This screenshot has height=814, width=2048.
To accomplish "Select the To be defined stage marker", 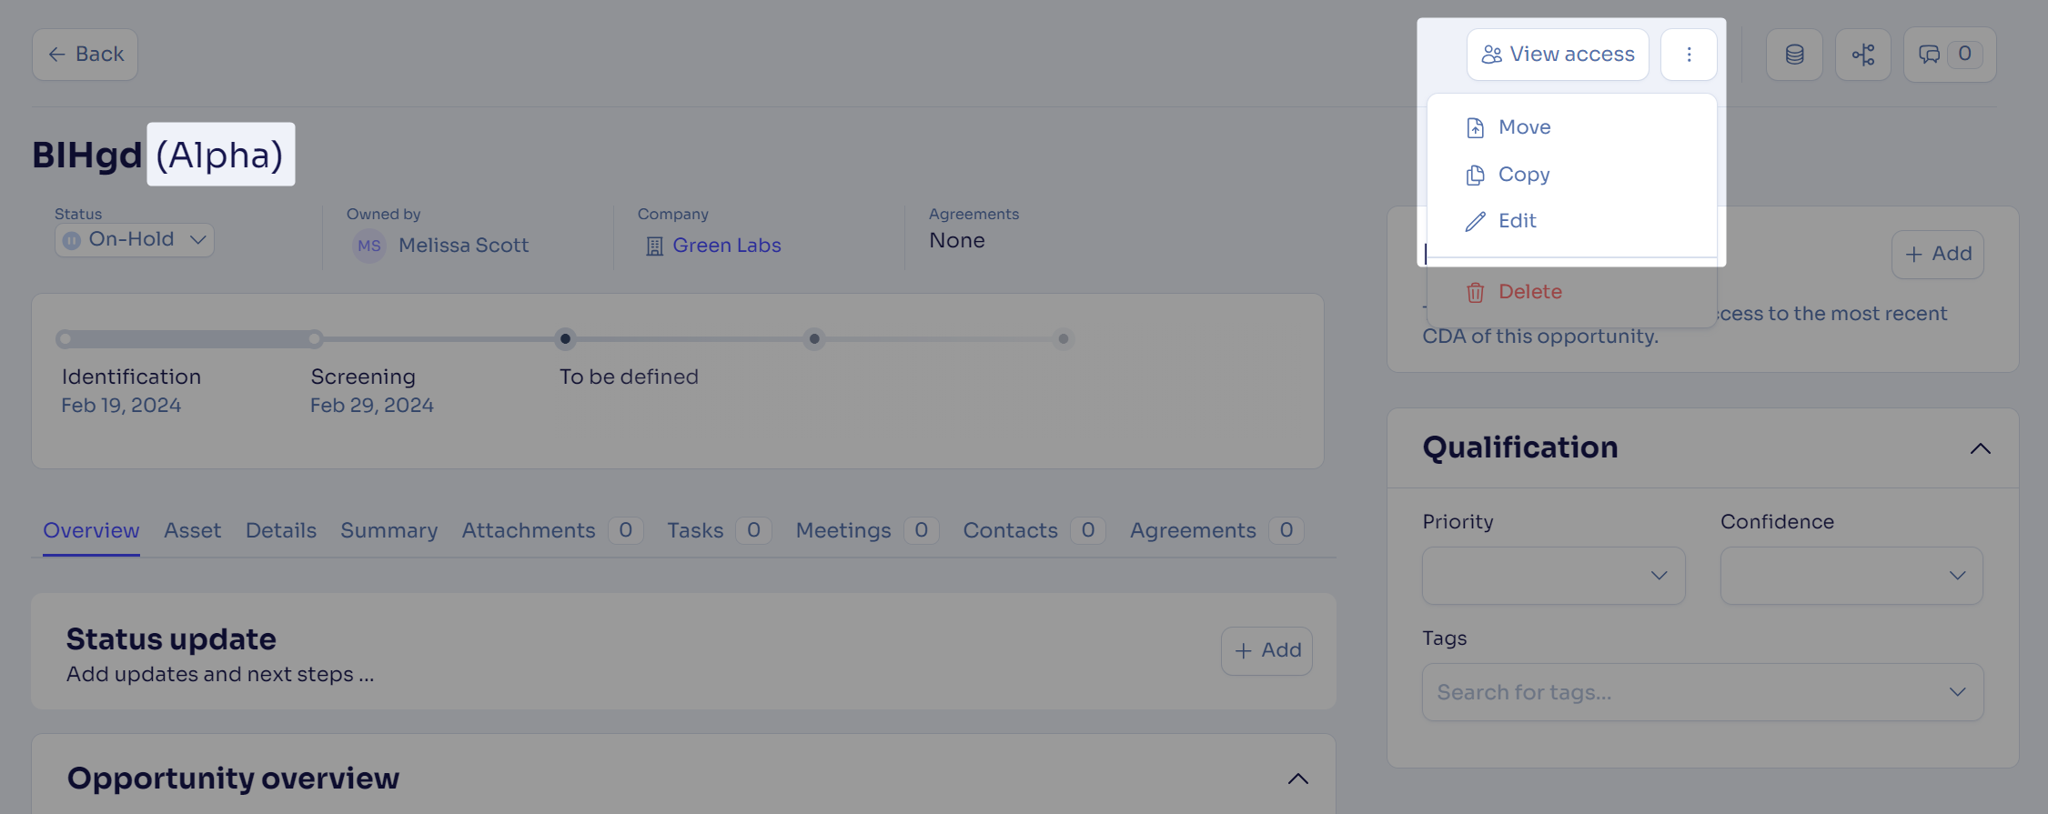I will (x=565, y=339).
